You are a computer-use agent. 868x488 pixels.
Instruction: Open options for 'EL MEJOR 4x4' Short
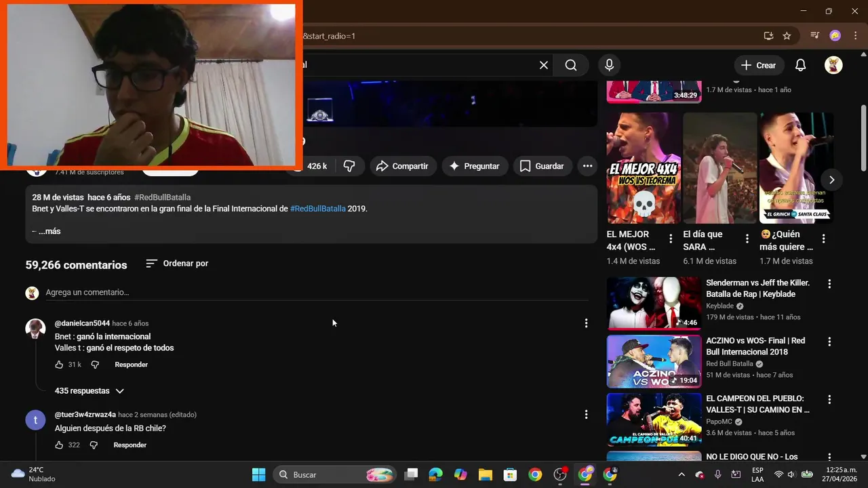(x=671, y=239)
